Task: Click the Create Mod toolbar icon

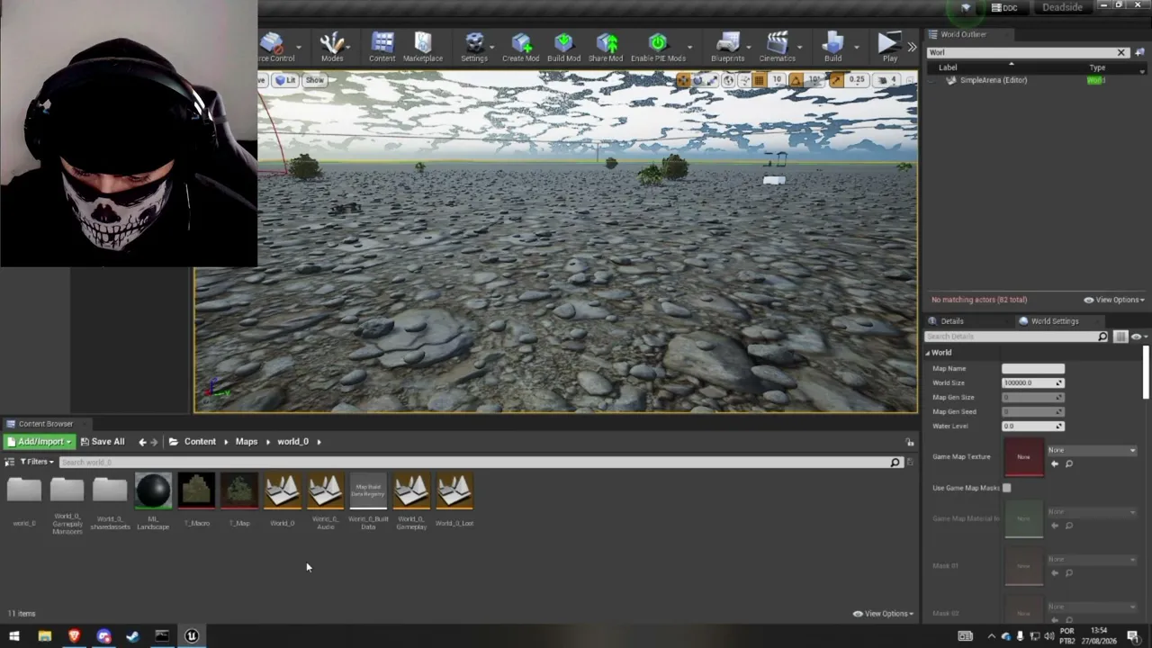Action: (x=520, y=47)
